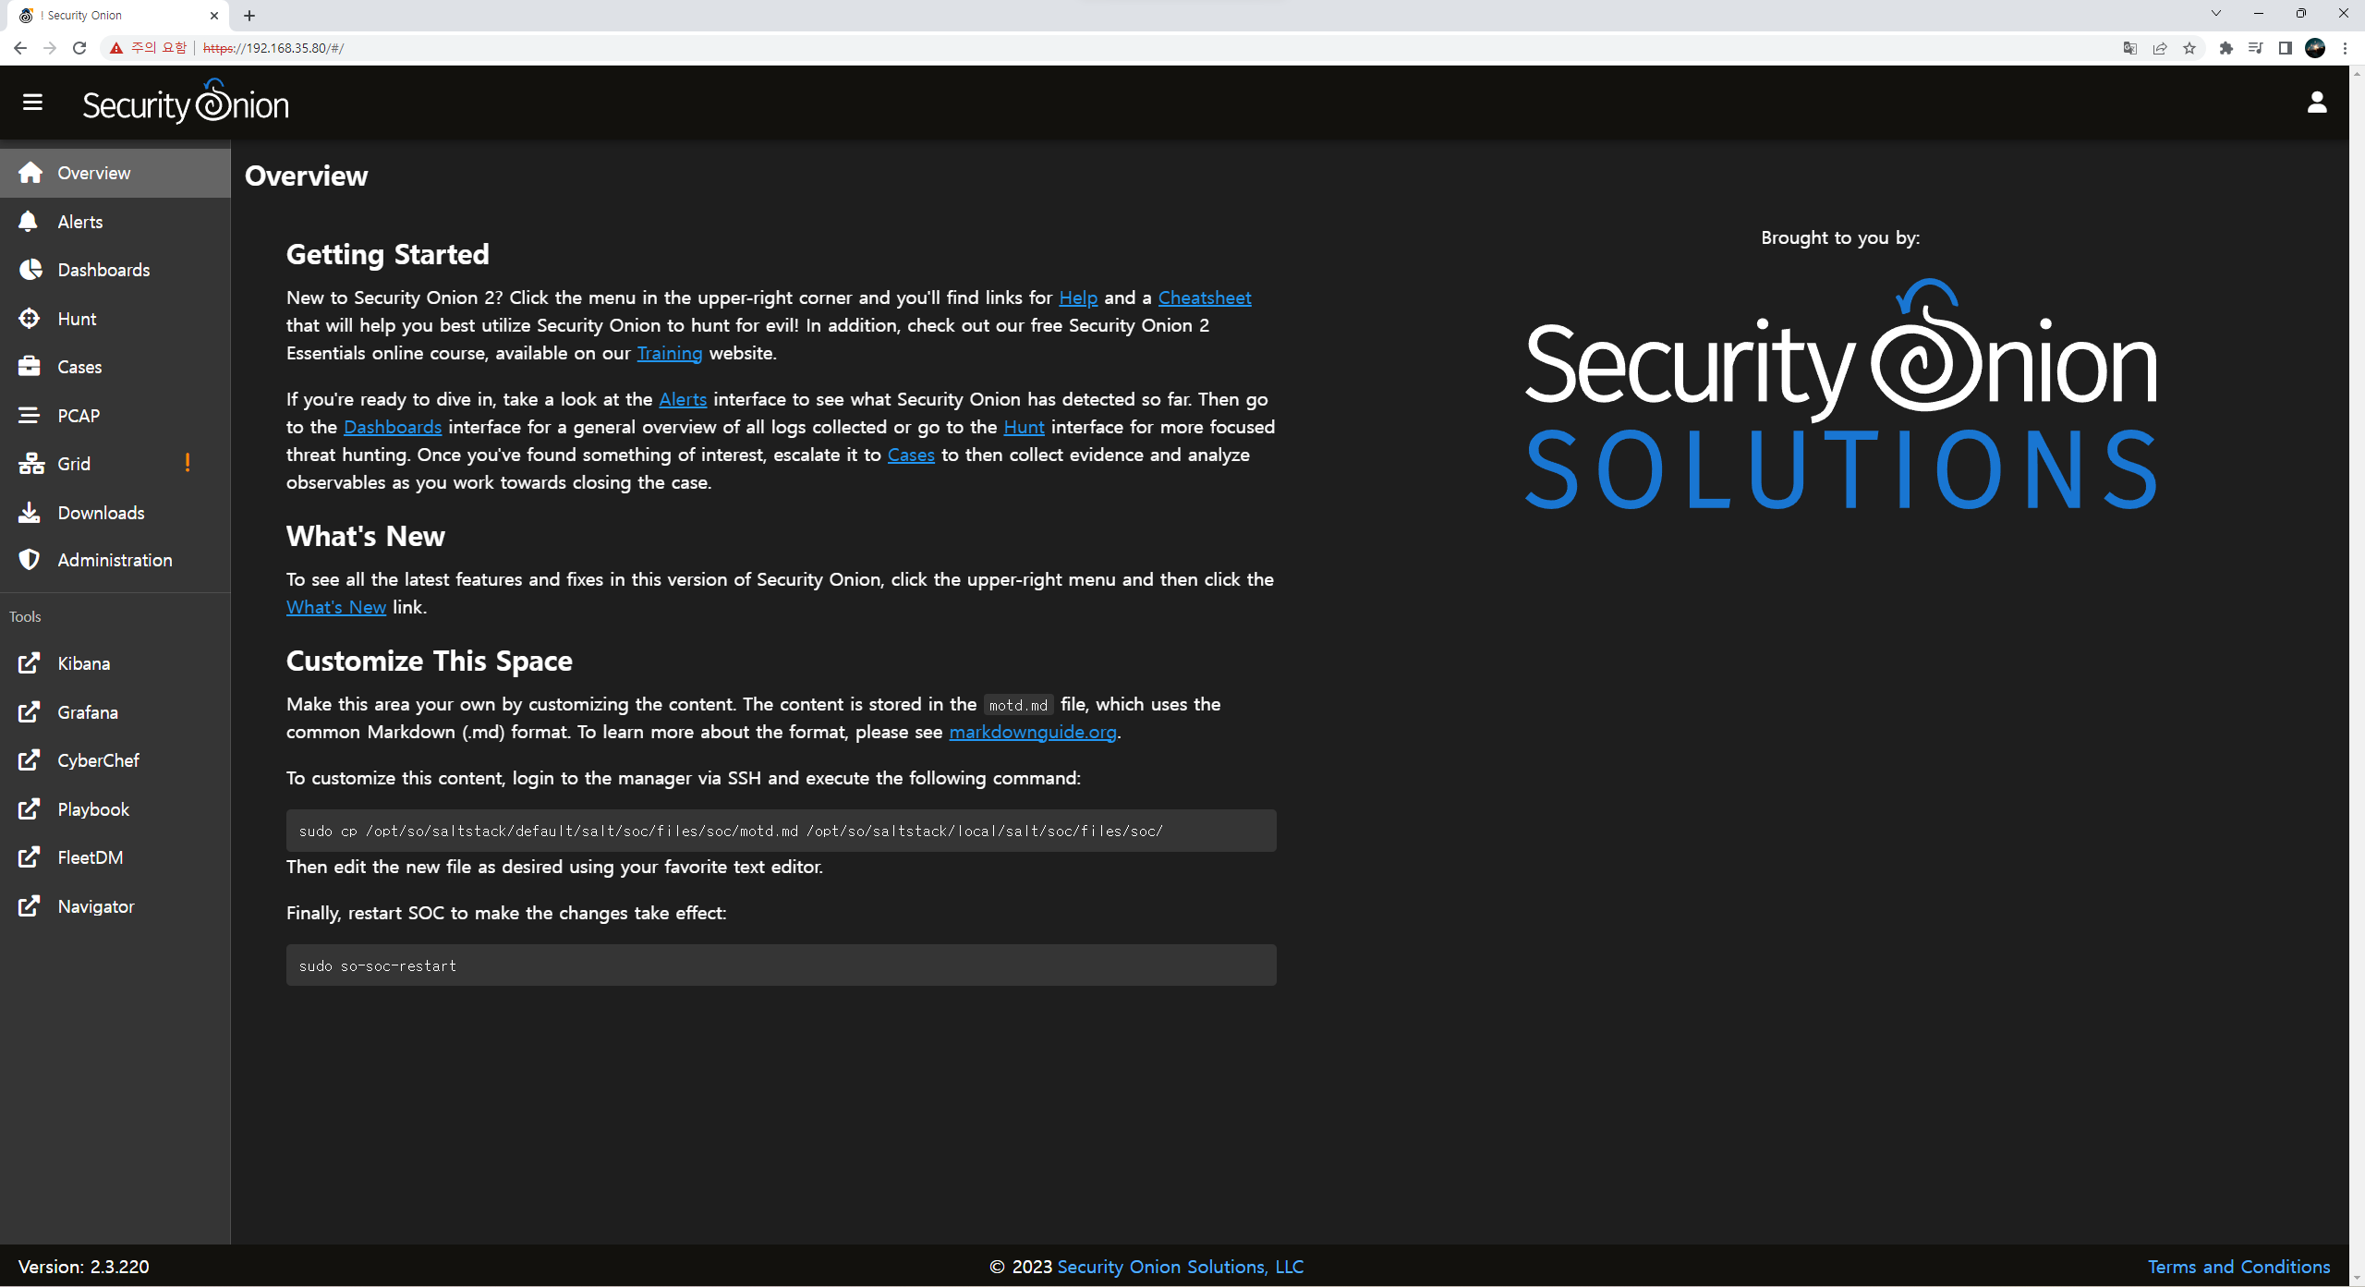Click the share page icon

[2160, 48]
